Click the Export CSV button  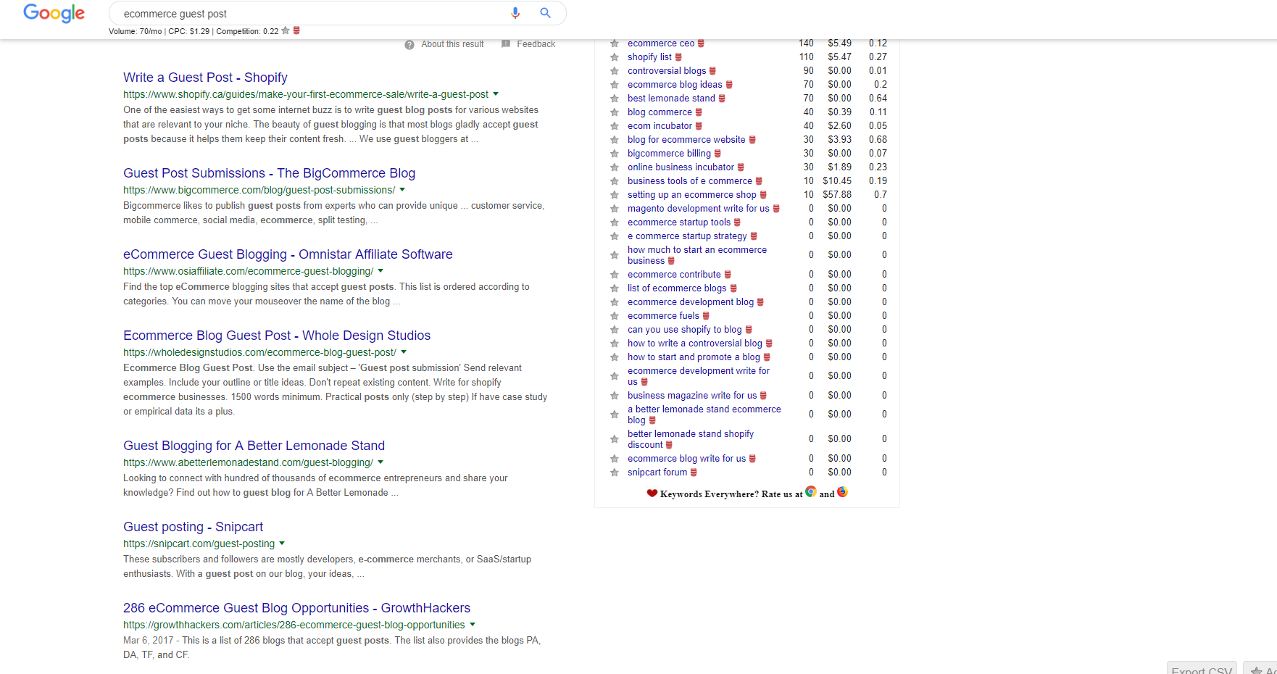tap(1202, 669)
